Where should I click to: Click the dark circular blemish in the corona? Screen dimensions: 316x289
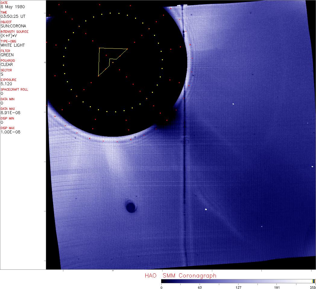tap(130, 207)
